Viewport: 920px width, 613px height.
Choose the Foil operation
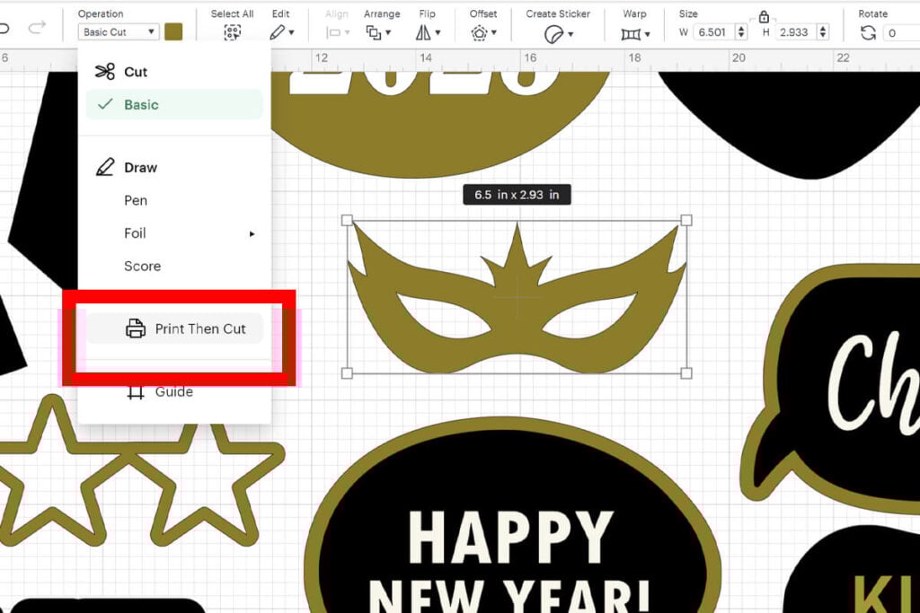(x=135, y=233)
